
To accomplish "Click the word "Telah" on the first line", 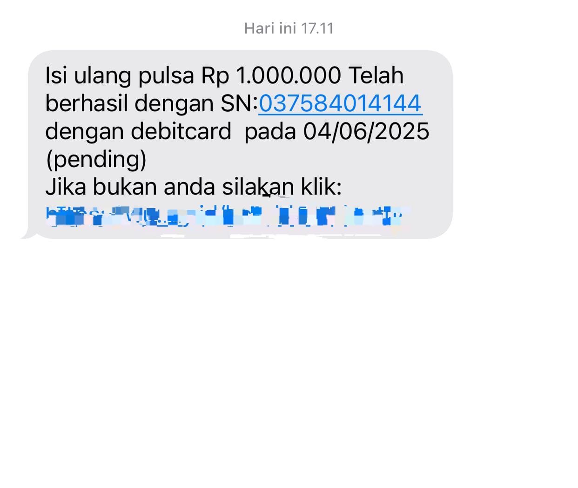I will coord(376,75).
